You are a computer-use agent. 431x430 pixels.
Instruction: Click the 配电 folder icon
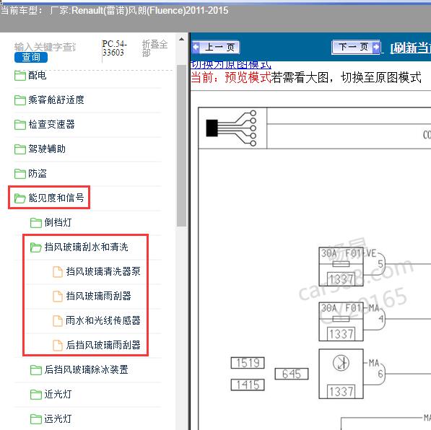(20, 76)
